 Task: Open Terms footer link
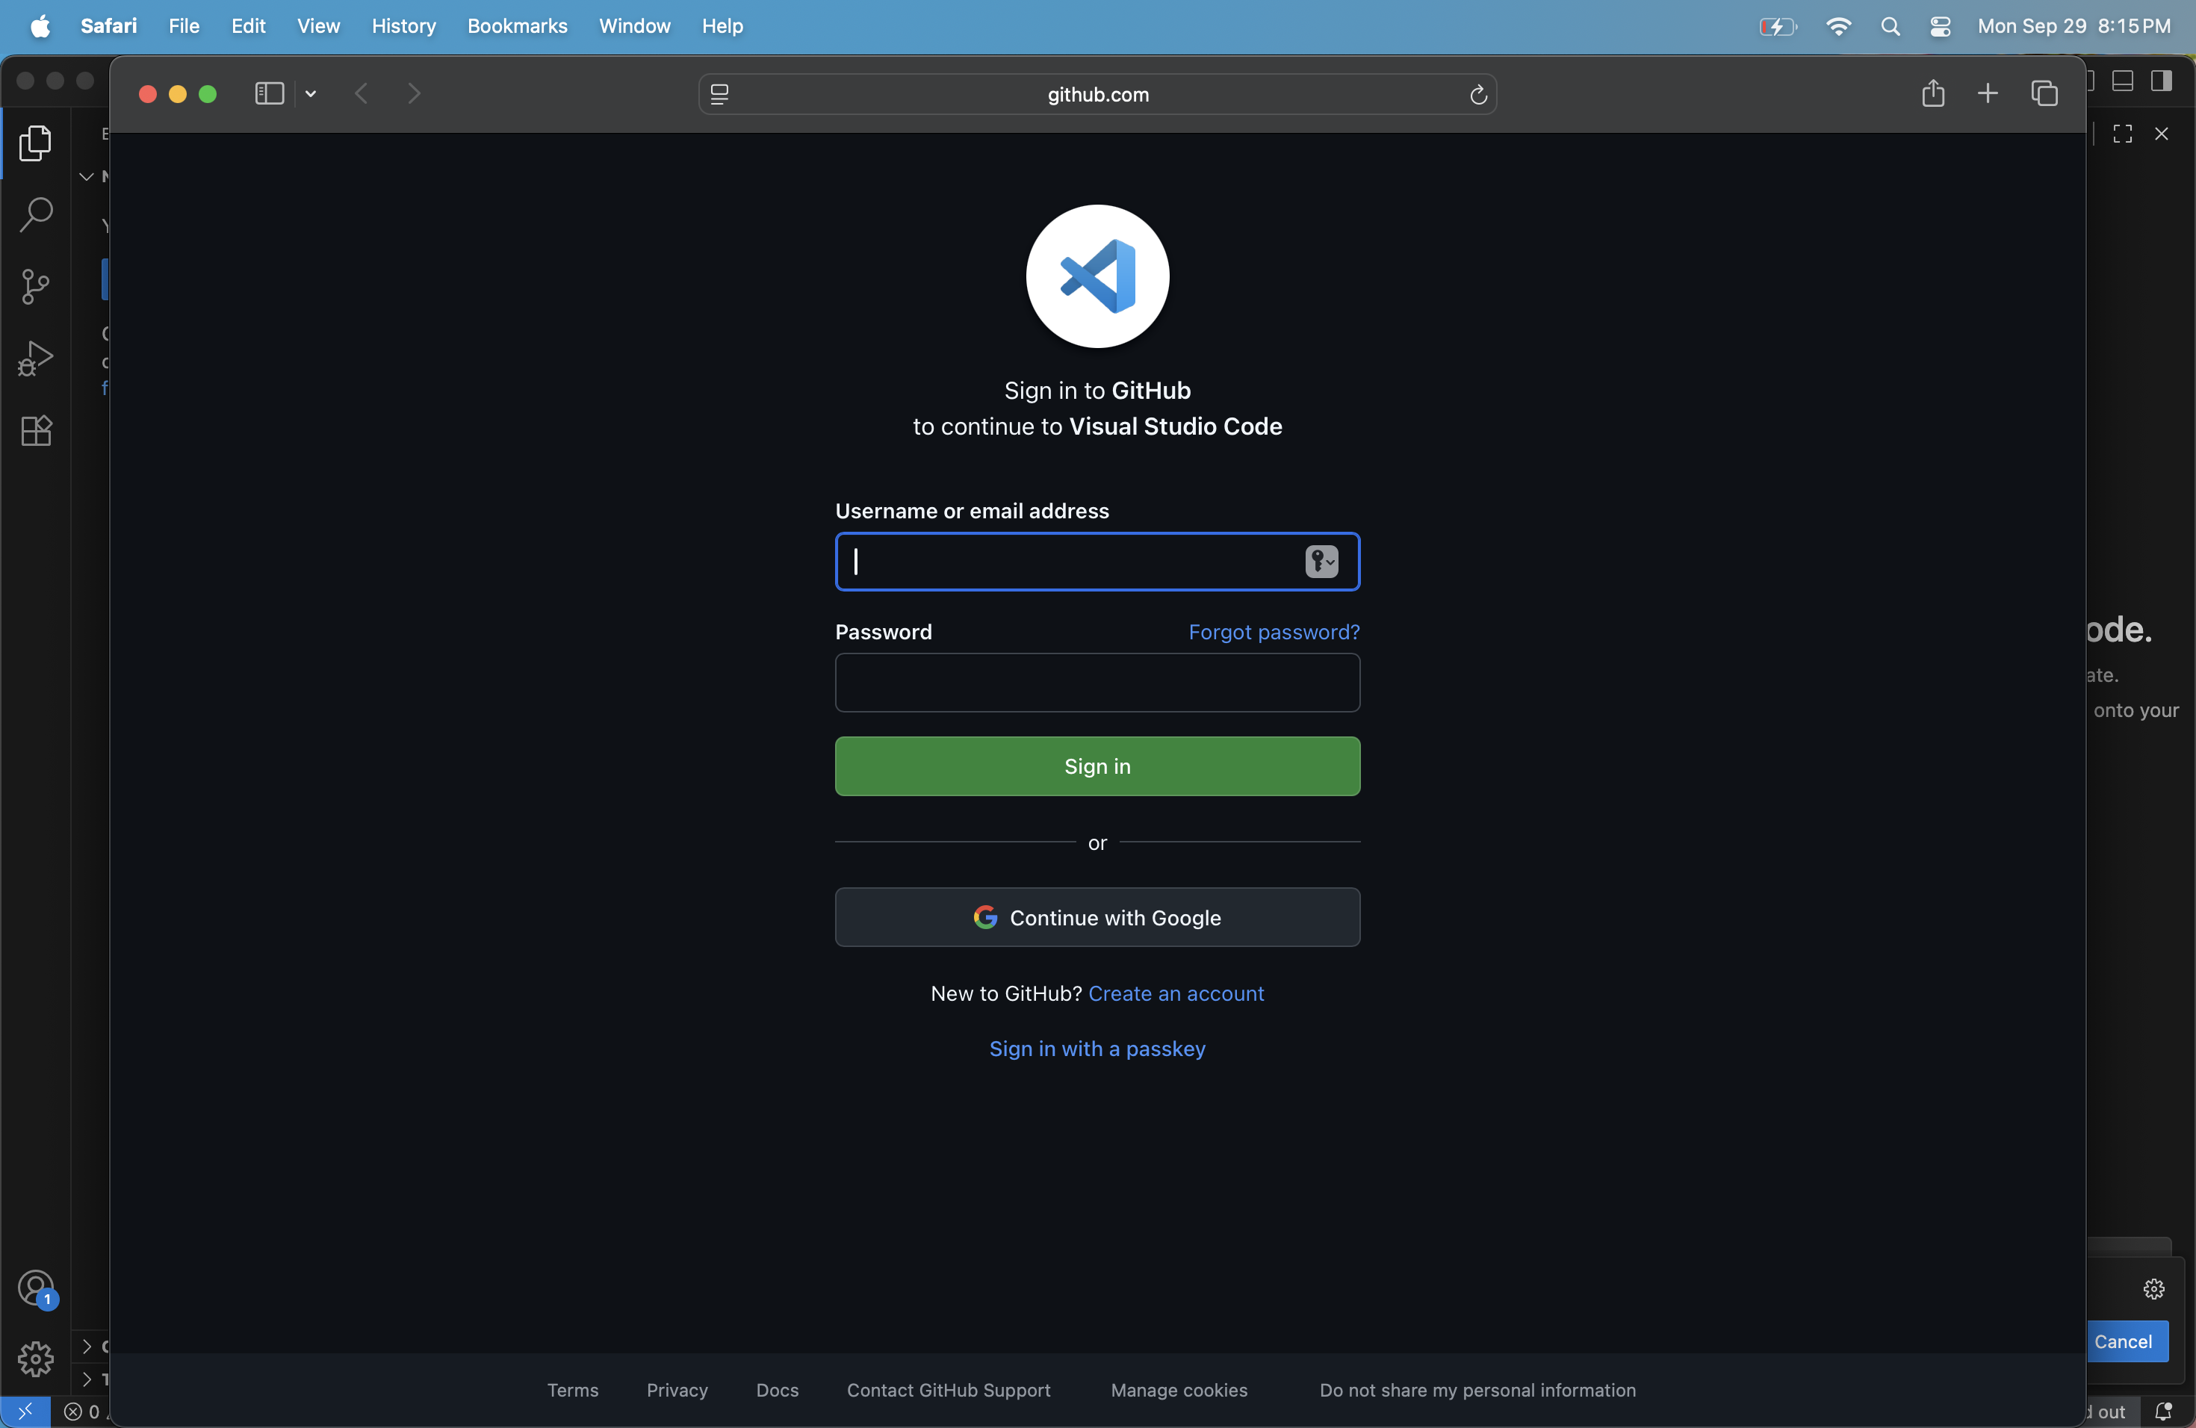(573, 1390)
